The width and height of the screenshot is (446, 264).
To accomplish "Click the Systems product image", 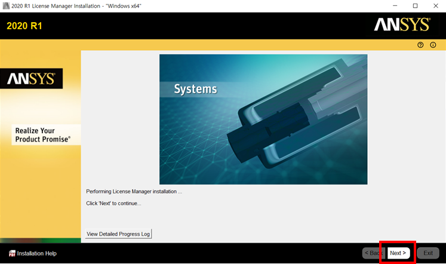I will (x=263, y=119).
